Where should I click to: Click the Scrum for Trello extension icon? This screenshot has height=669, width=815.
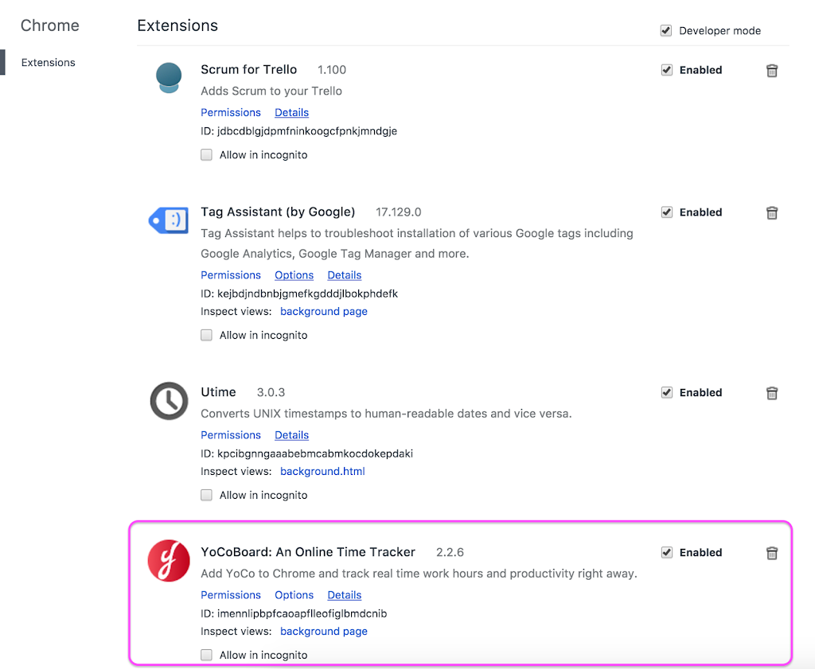[169, 77]
